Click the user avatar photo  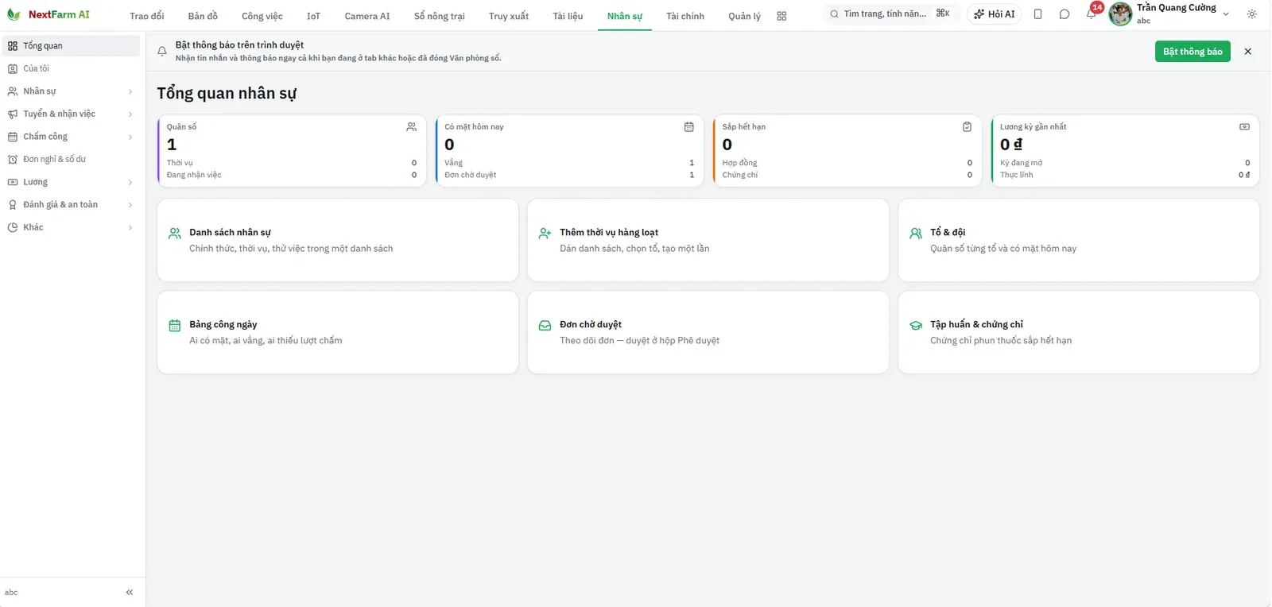click(x=1120, y=14)
